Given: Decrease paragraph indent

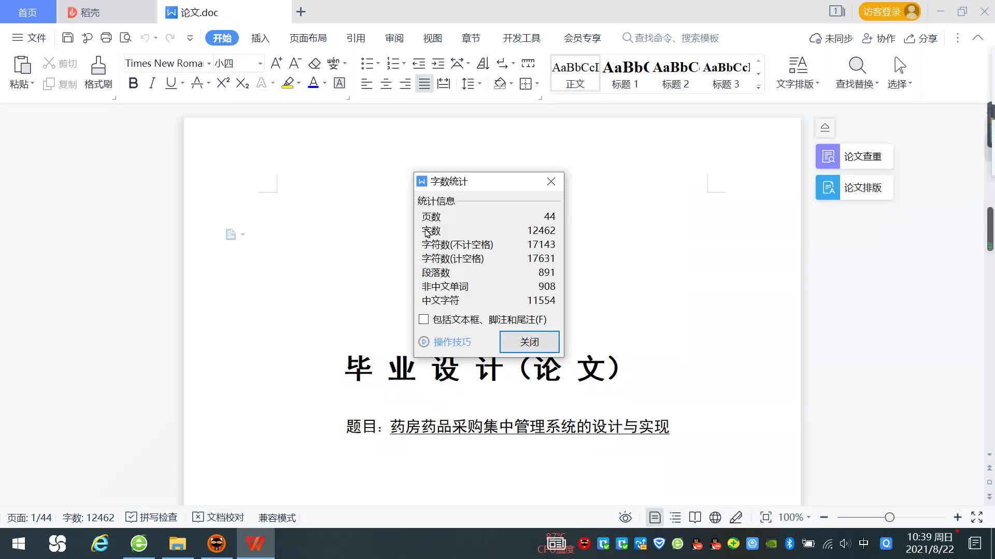Looking at the screenshot, I should (x=419, y=63).
